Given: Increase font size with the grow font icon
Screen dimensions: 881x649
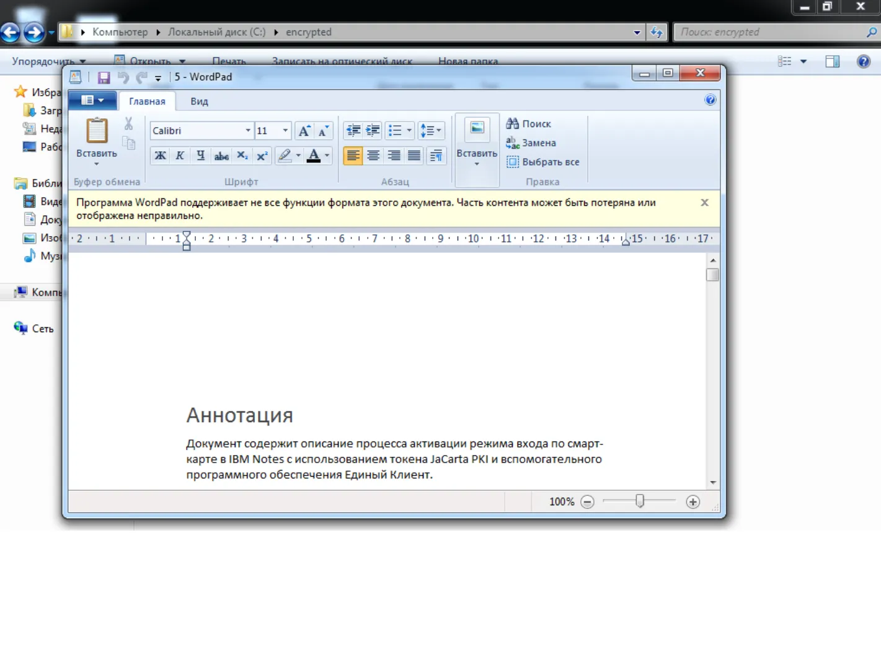Looking at the screenshot, I should click(304, 131).
